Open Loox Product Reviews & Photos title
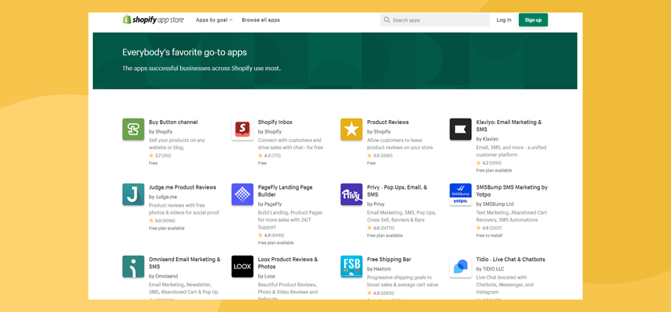671x312 pixels. [288, 263]
